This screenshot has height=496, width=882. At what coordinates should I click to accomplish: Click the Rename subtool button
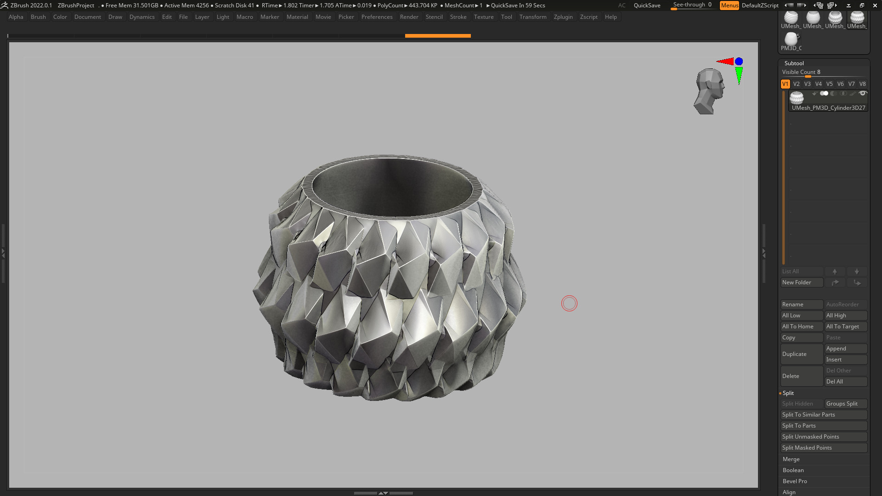click(802, 304)
